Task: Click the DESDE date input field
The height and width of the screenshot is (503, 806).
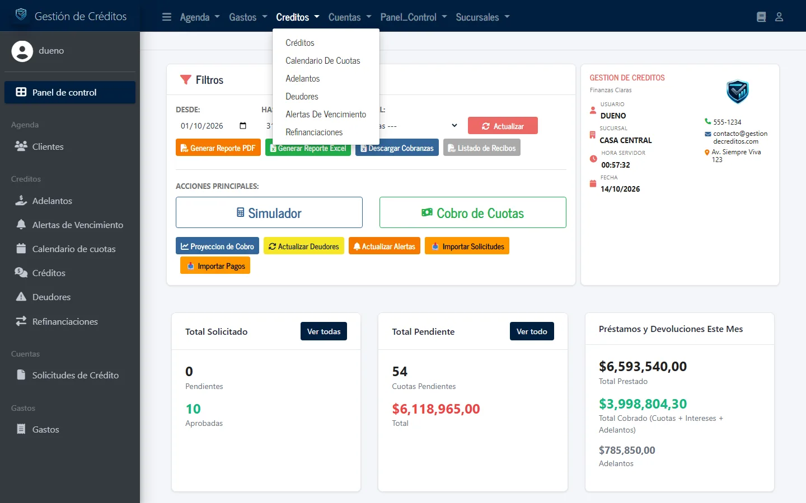Action: [x=214, y=126]
